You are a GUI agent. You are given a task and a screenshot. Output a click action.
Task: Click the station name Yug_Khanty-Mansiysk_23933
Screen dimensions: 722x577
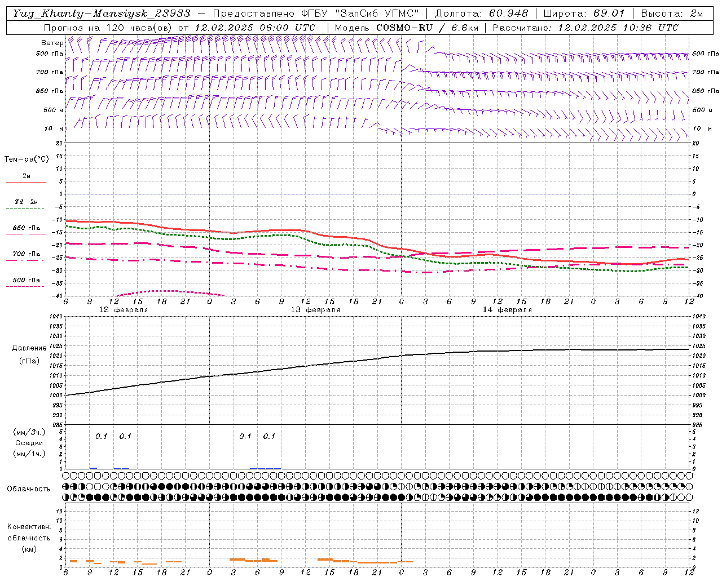coord(101,14)
